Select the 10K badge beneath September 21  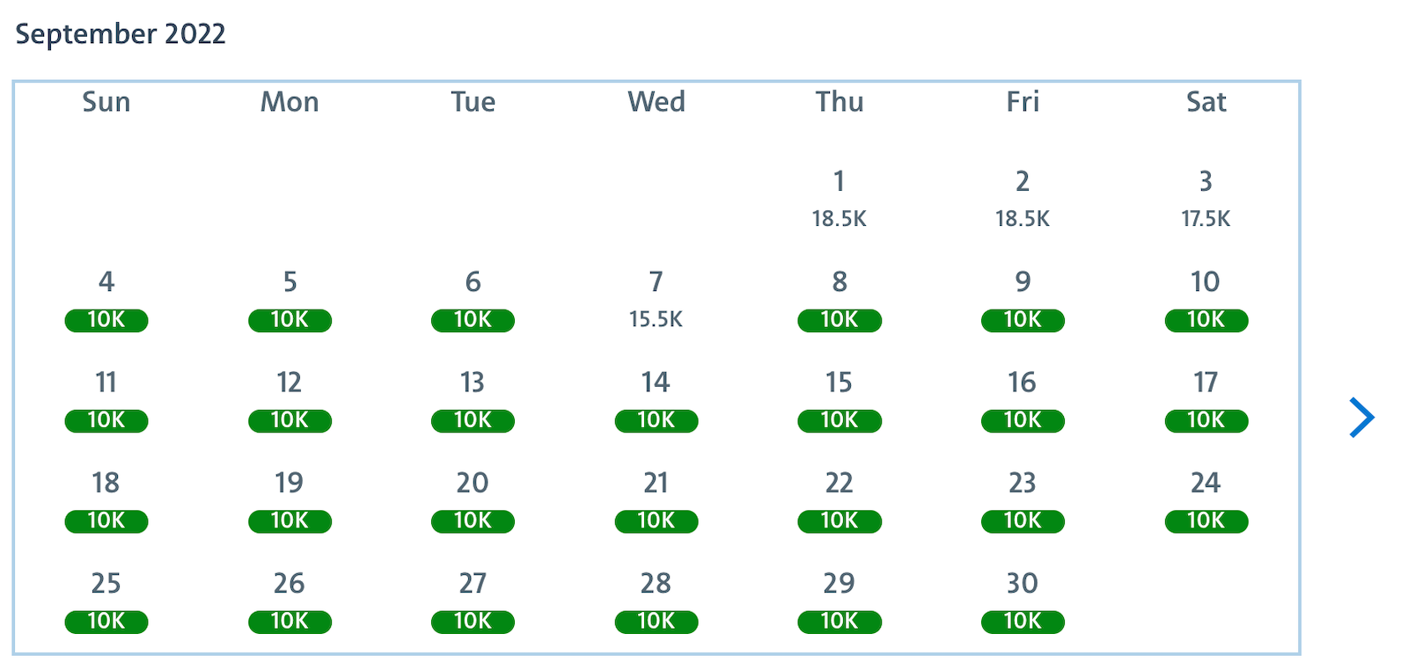coord(656,521)
